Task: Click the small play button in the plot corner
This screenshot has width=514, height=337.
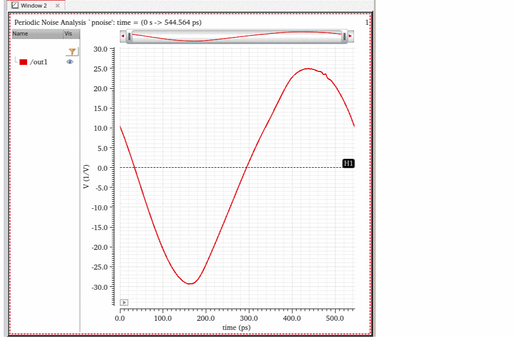Action: point(124,302)
